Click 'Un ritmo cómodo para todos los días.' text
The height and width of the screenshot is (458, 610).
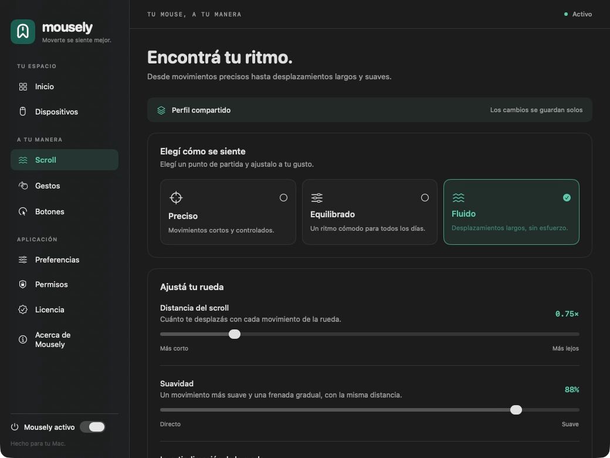(x=368, y=228)
